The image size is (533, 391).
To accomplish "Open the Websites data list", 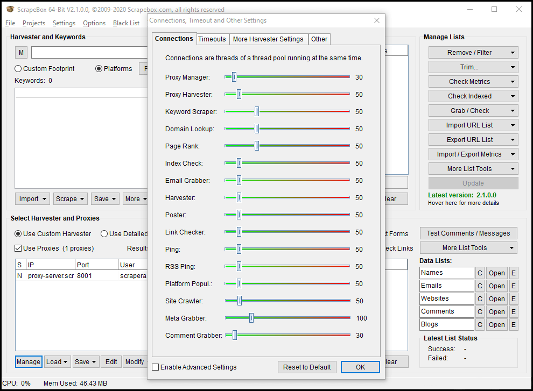I will pos(496,298).
